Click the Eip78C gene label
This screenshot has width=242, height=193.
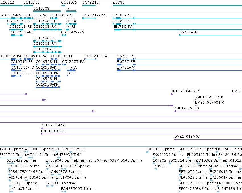[x=119, y=3]
